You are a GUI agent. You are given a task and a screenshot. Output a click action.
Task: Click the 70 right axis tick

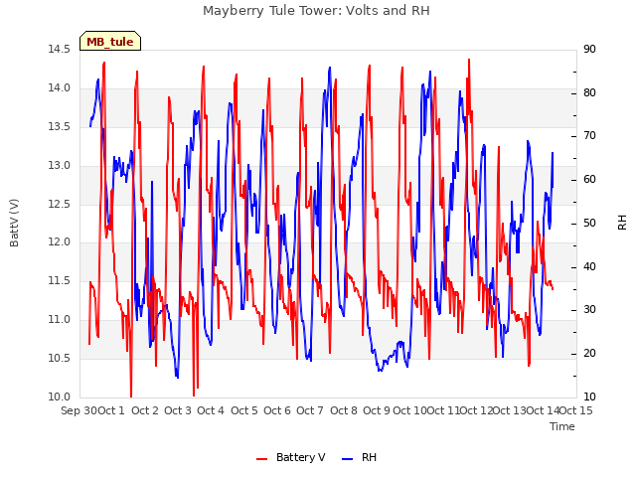[589, 136]
